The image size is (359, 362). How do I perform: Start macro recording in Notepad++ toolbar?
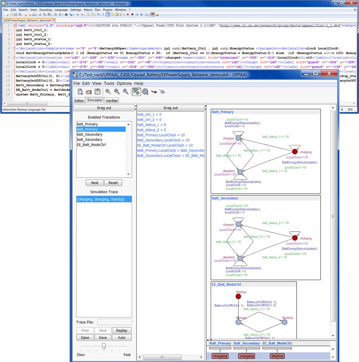(128, 14)
